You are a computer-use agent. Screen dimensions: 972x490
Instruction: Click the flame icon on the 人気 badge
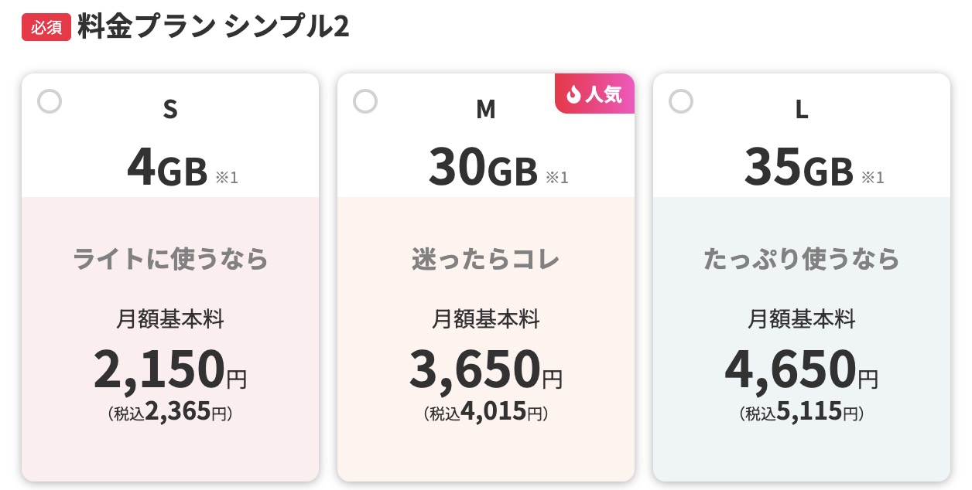coord(573,94)
